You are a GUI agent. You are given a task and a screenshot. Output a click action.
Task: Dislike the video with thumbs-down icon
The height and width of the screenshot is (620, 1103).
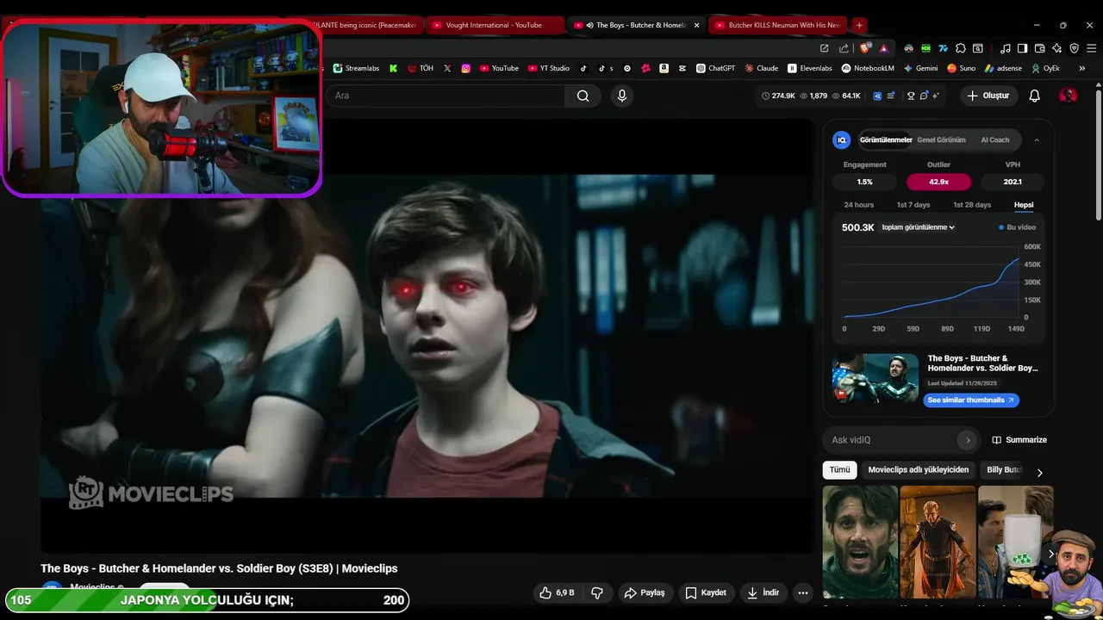tap(597, 592)
